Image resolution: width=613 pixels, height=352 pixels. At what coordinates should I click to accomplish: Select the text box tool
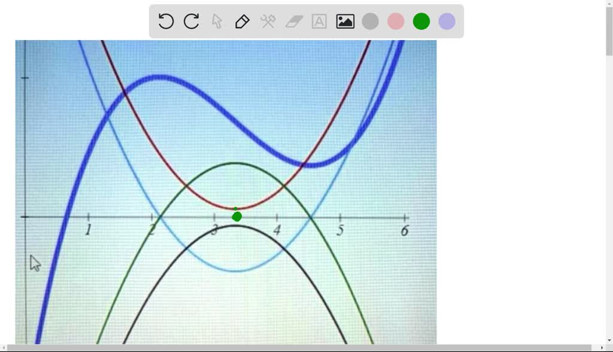pyautogui.click(x=319, y=21)
